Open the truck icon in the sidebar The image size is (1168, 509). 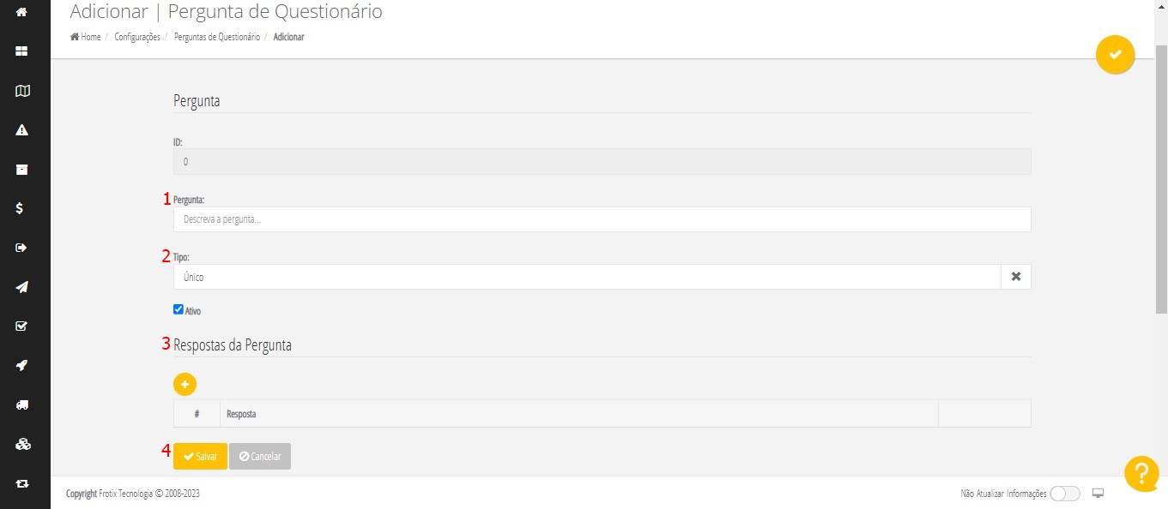point(22,404)
